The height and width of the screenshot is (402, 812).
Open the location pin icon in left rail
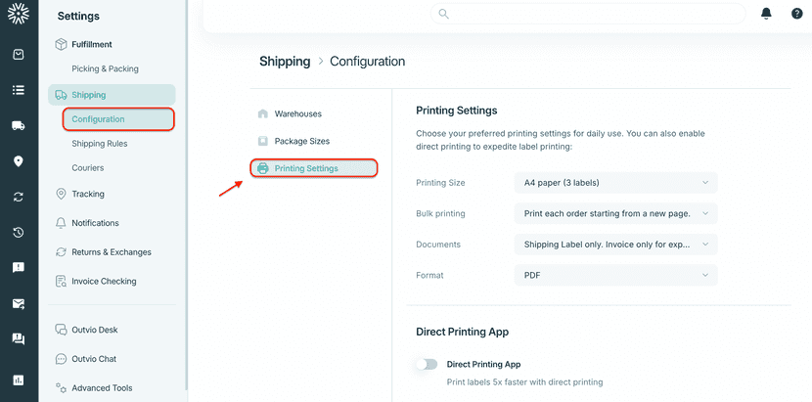pyautogui.click(x=19, y=161)
